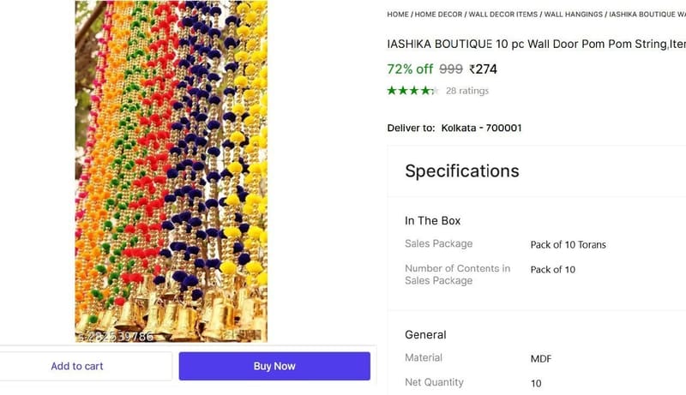Select the In The Box section heading
This screenshot has width=686, height=395.
pos(433,221)
